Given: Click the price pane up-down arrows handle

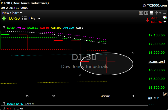Looking at the screenshot, I should [4, 27].
